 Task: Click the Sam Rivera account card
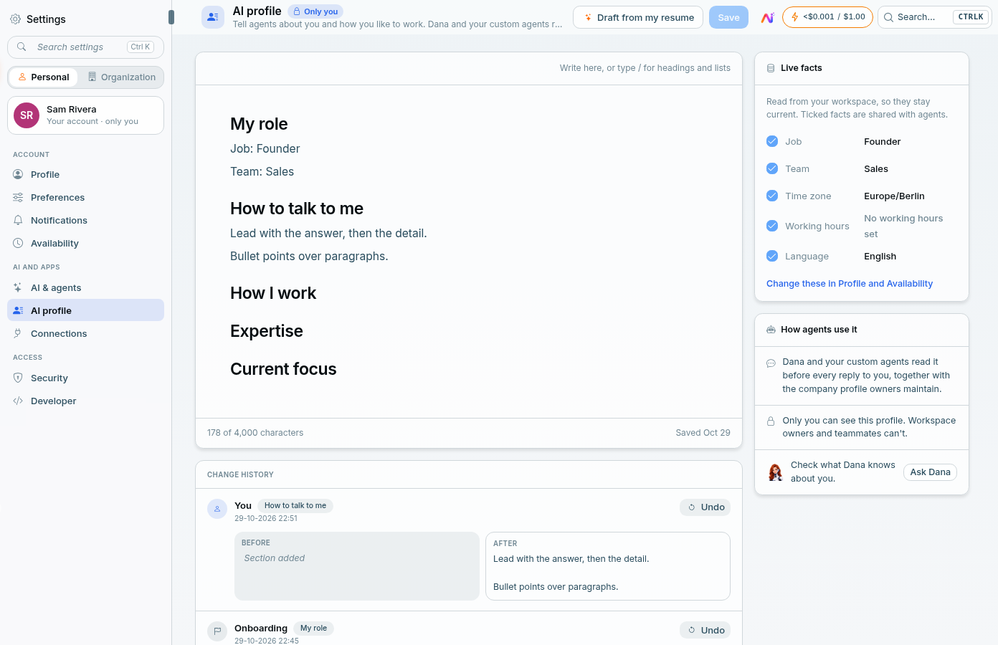pyautogui.click(x=85, y=115)
